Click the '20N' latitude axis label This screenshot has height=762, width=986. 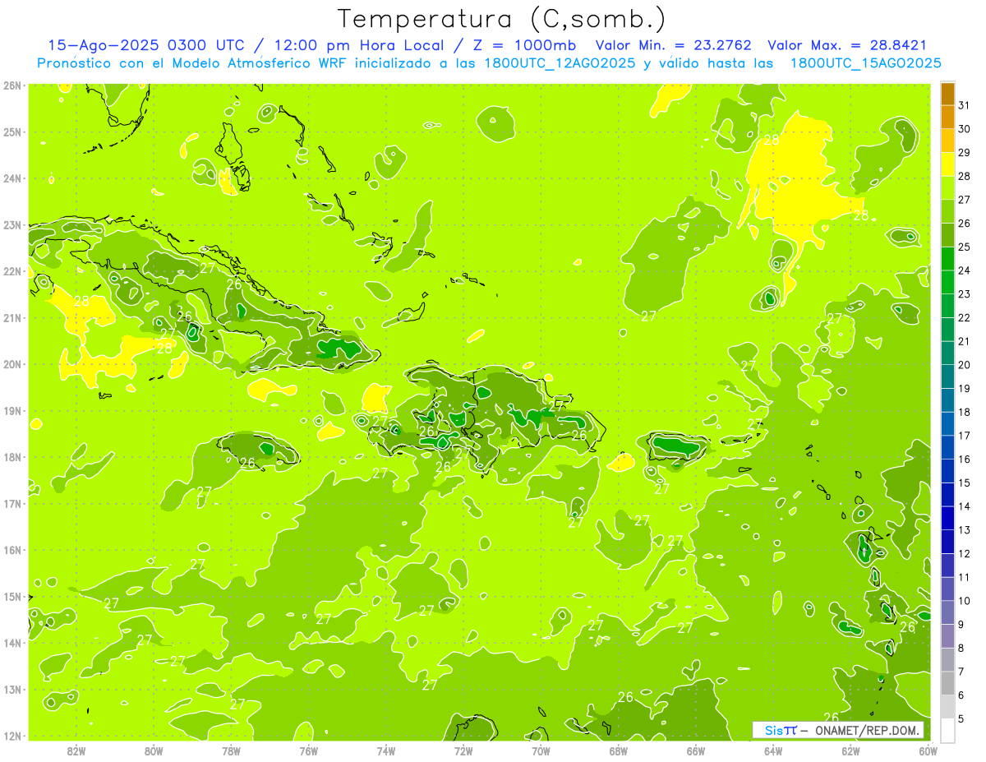tap(12, 364)
